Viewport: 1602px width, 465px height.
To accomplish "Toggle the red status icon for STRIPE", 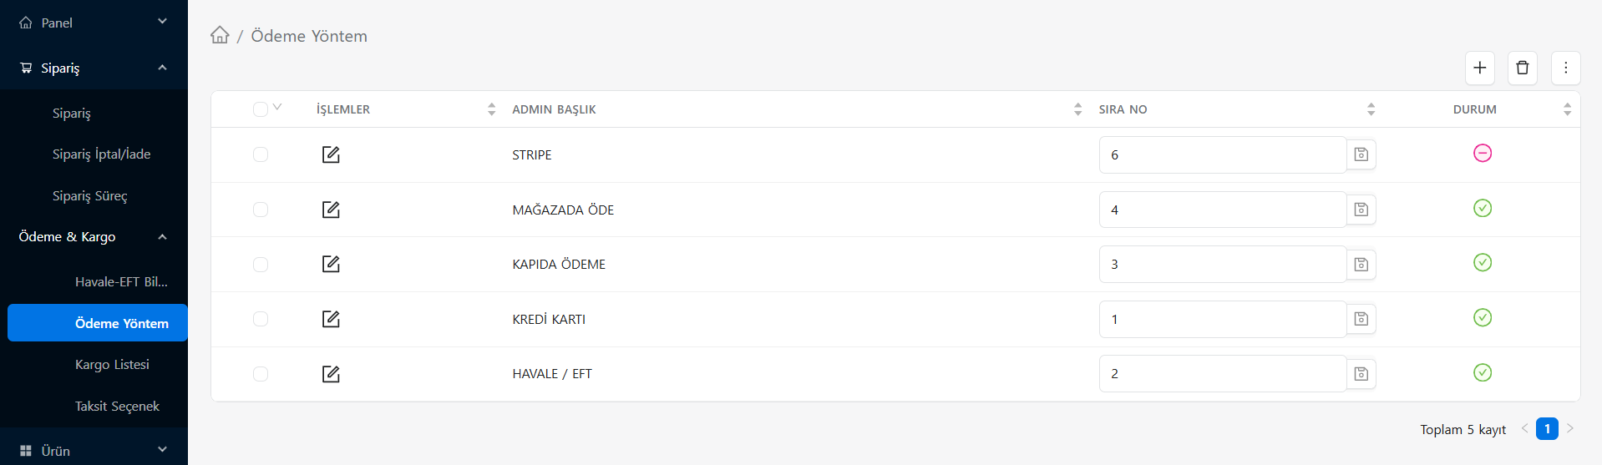I will (1482, 153).
